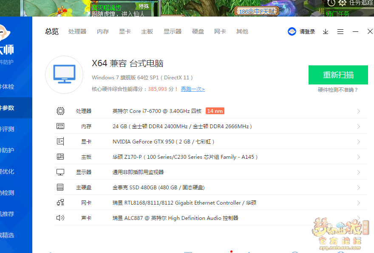Click the motherboard icon
This screenshot has width=374, height=253.
[60, 157]
